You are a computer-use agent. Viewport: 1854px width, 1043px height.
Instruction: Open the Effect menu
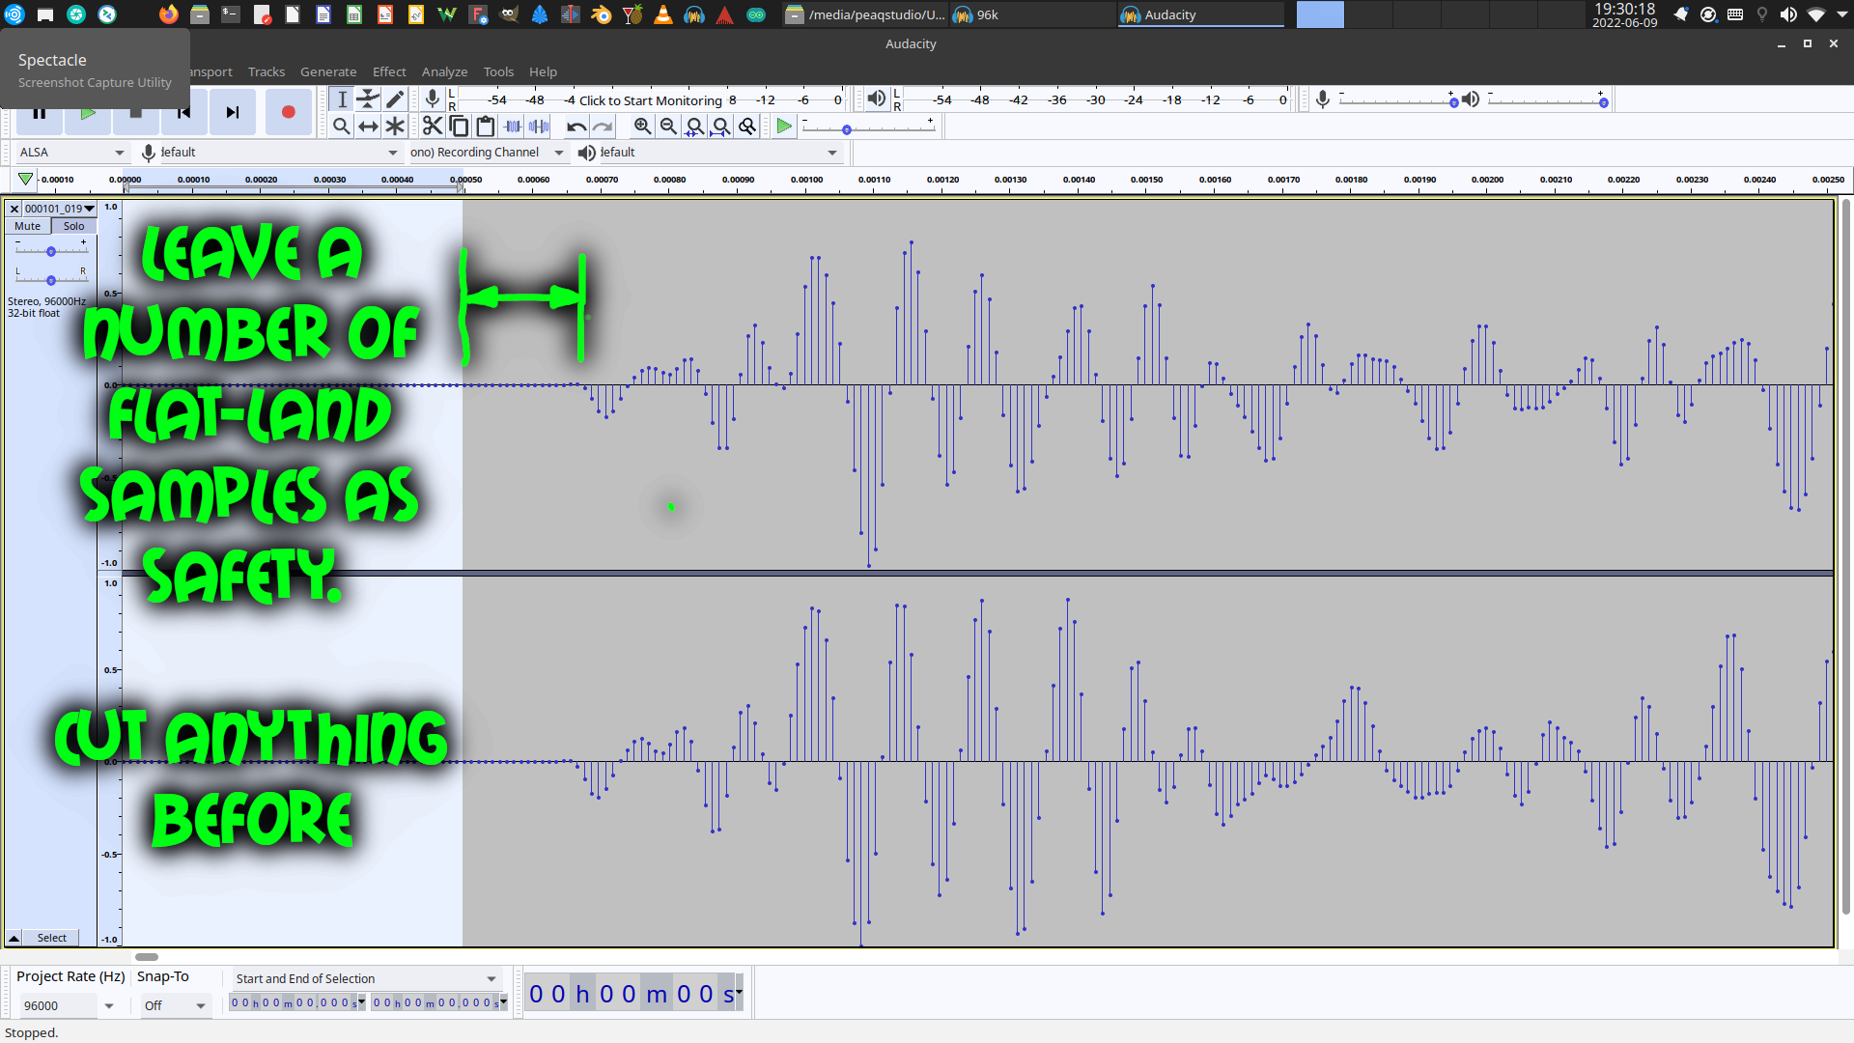pos(388,70)
